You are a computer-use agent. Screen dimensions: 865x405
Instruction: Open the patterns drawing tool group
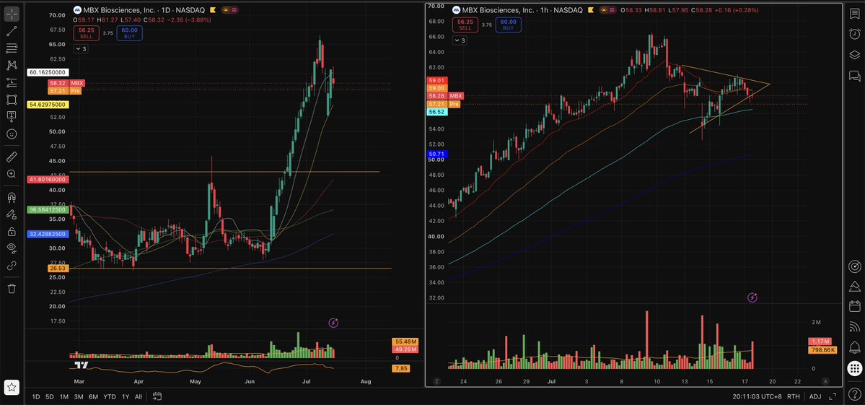point(12,65)
